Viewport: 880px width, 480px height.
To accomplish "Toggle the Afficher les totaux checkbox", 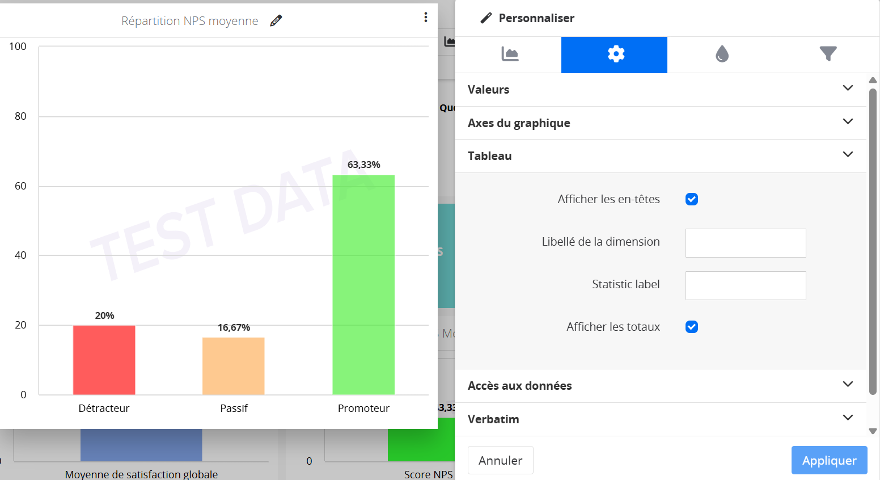I will (691, 327).
